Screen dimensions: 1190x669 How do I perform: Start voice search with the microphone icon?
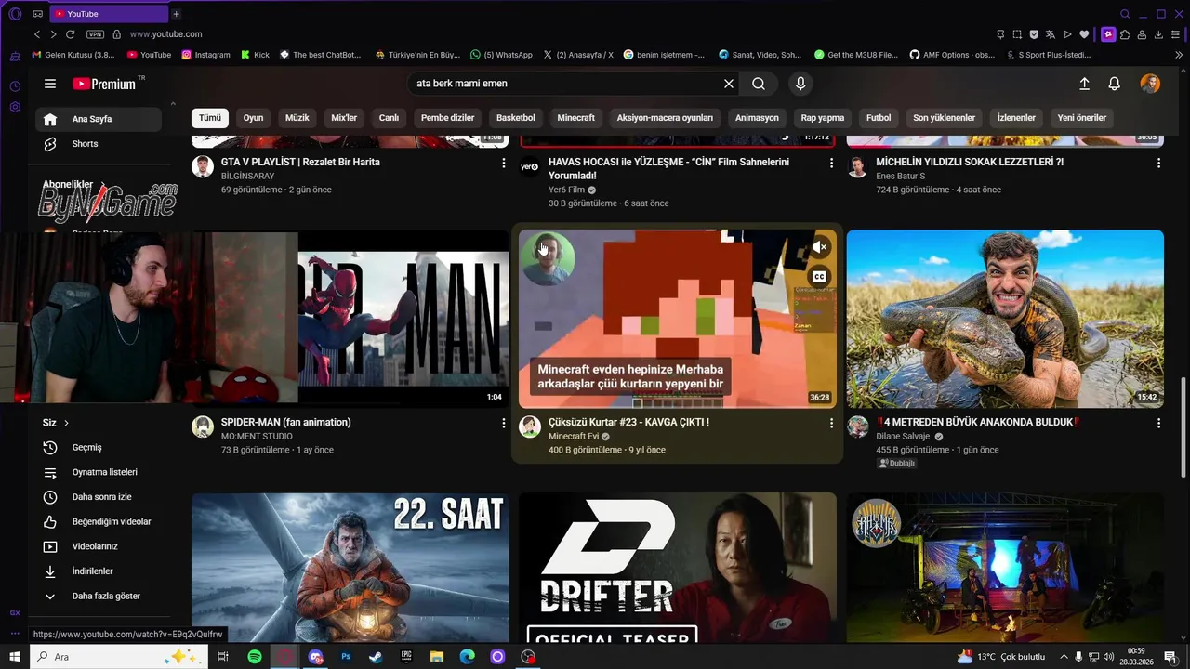coord(800,84)
